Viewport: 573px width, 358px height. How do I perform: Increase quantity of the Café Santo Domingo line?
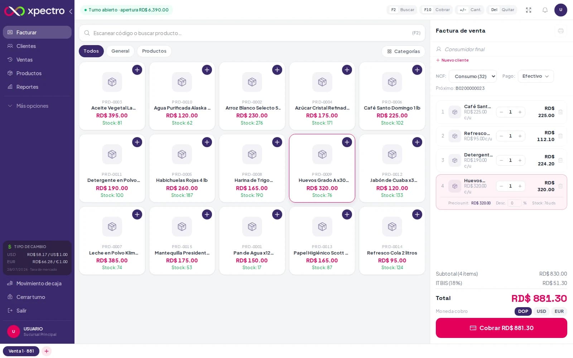point(520,112)
